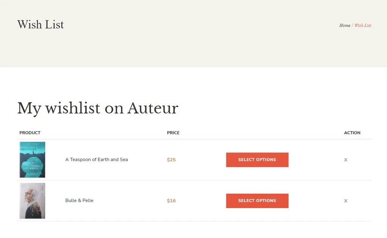
Task: Click the PRODUCT column header
Action: click(30, 133)
